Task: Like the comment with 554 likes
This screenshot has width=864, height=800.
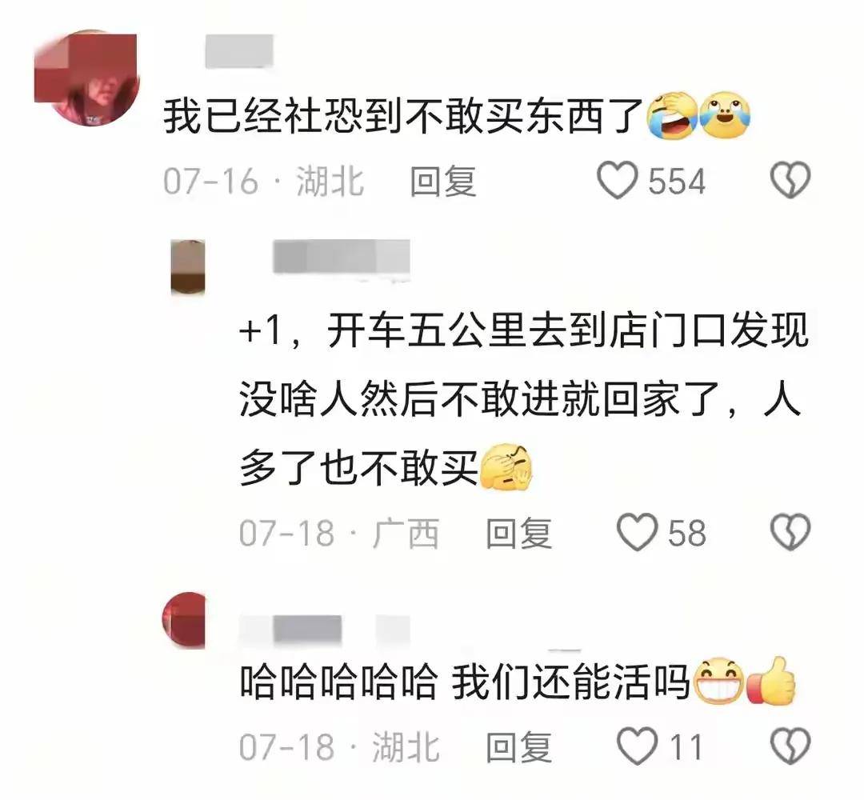Action: [617, 180]
